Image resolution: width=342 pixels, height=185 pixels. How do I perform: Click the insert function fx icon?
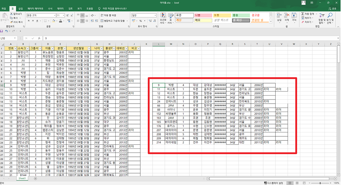click(x=39, y=38)
